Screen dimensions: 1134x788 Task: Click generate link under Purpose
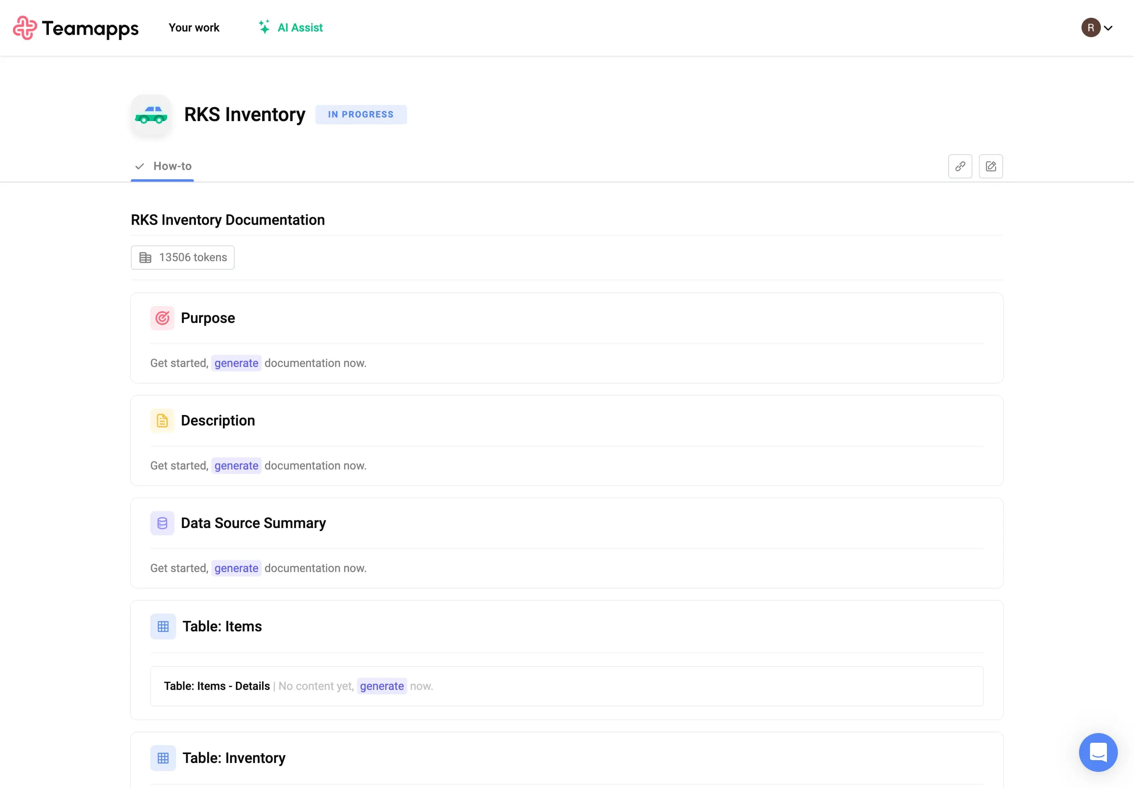236,363
